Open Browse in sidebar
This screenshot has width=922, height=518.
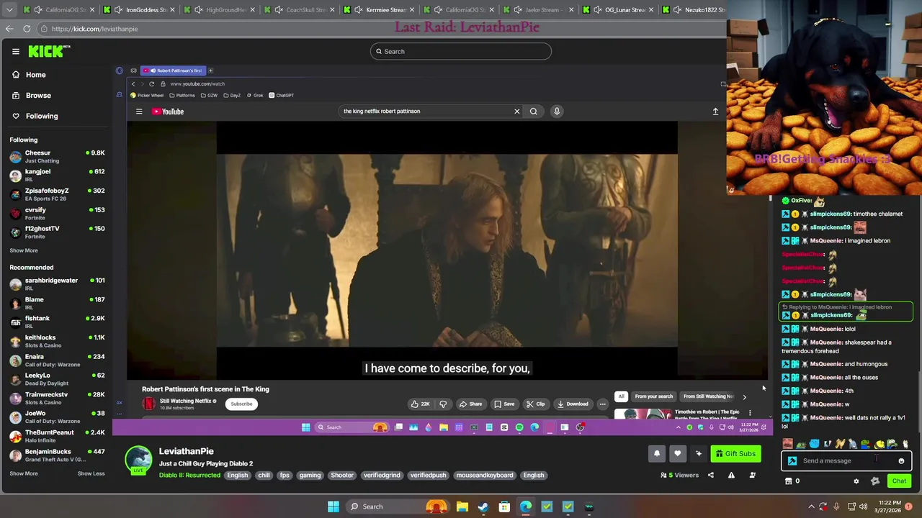32,95
